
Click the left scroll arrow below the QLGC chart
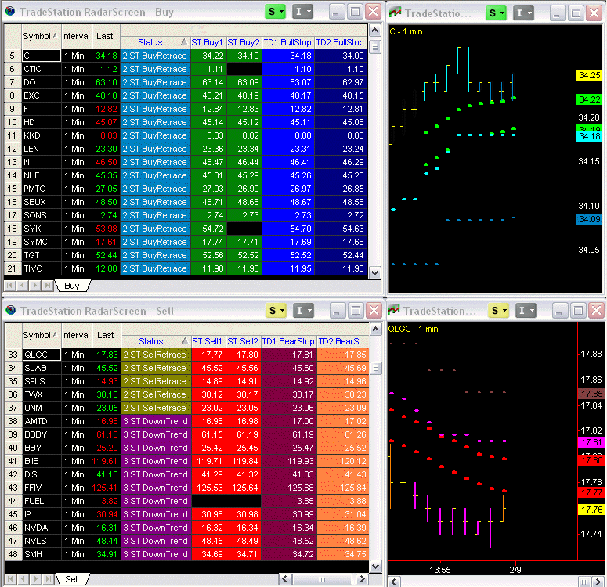coord(394,582)
